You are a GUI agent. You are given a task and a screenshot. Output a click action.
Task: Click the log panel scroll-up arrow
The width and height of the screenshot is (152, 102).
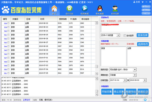pyautogui.click(x=97, y=79)
